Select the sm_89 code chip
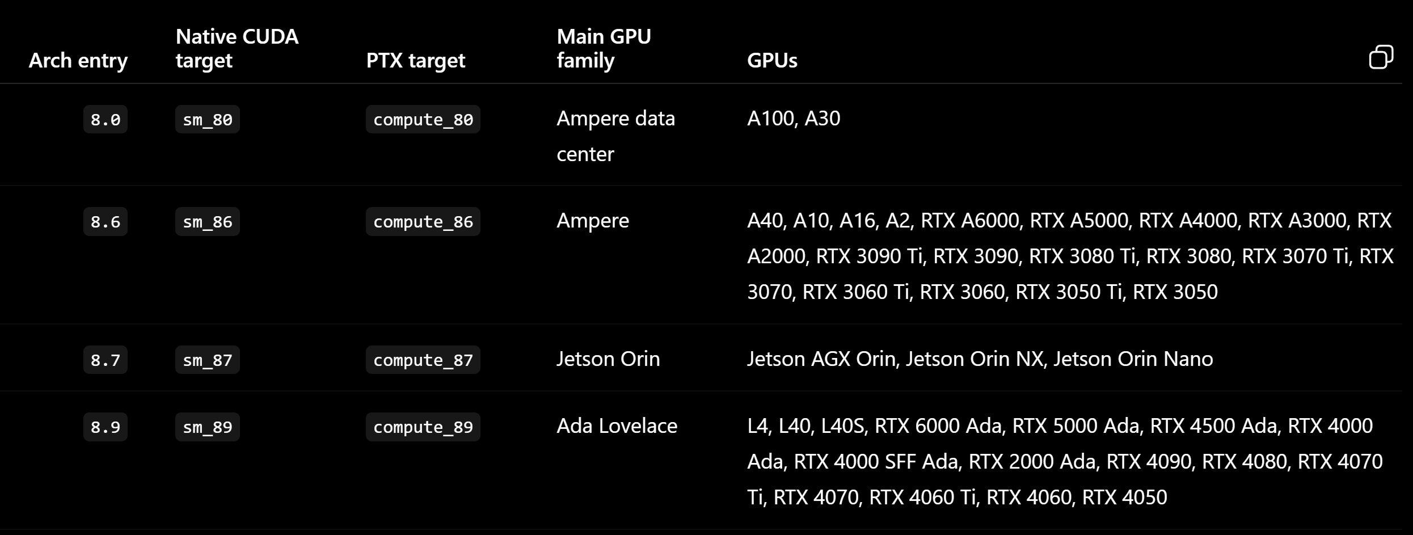The image size is (1413, 535). point(208,427)
